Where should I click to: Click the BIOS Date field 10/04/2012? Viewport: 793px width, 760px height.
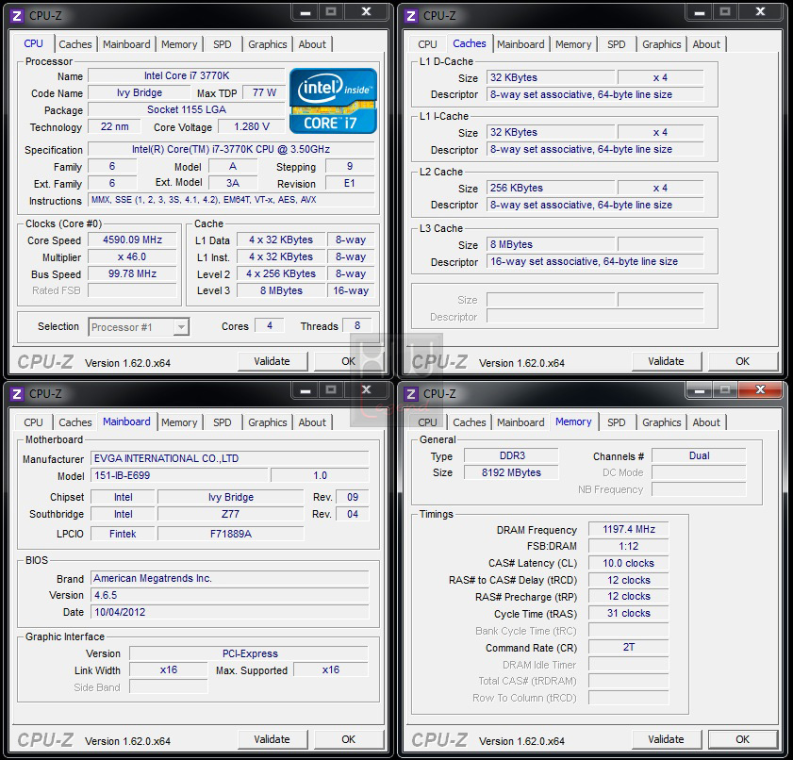[230, 612]
